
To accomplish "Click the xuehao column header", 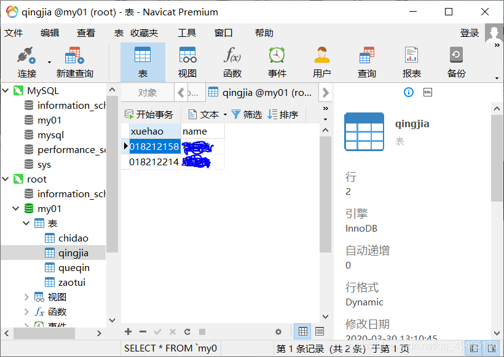I will pyautogui.click(x=156, y=131).
